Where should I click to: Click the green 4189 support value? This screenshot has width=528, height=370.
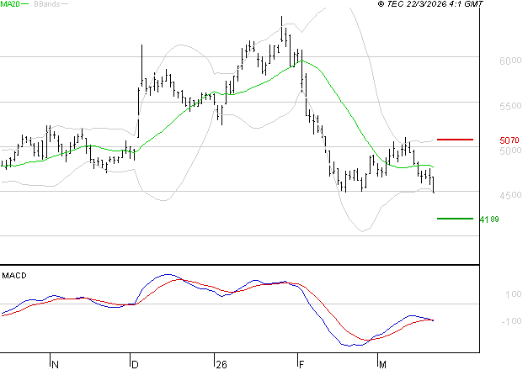click(489, 219)
